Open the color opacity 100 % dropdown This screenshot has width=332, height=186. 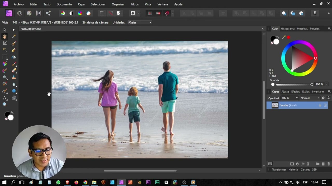(x=327, y=84)
